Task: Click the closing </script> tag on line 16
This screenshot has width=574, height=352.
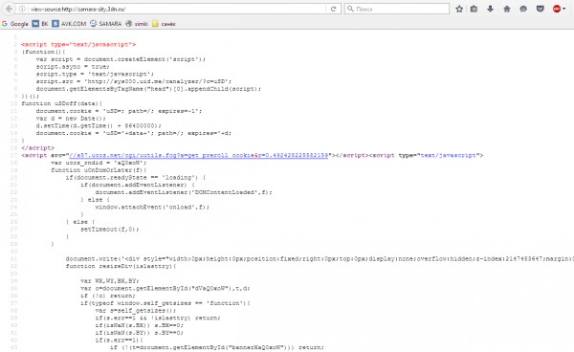Action: click(37, 148)
